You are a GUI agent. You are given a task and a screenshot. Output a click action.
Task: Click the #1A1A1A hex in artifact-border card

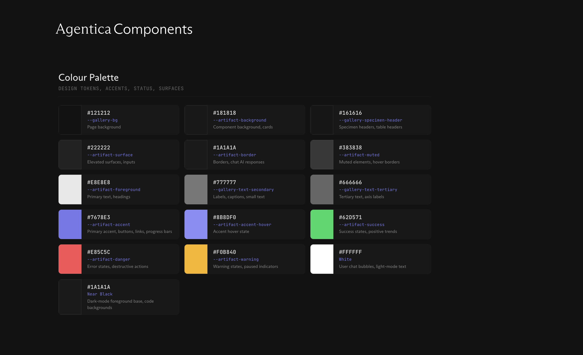(x=224, y=148)
